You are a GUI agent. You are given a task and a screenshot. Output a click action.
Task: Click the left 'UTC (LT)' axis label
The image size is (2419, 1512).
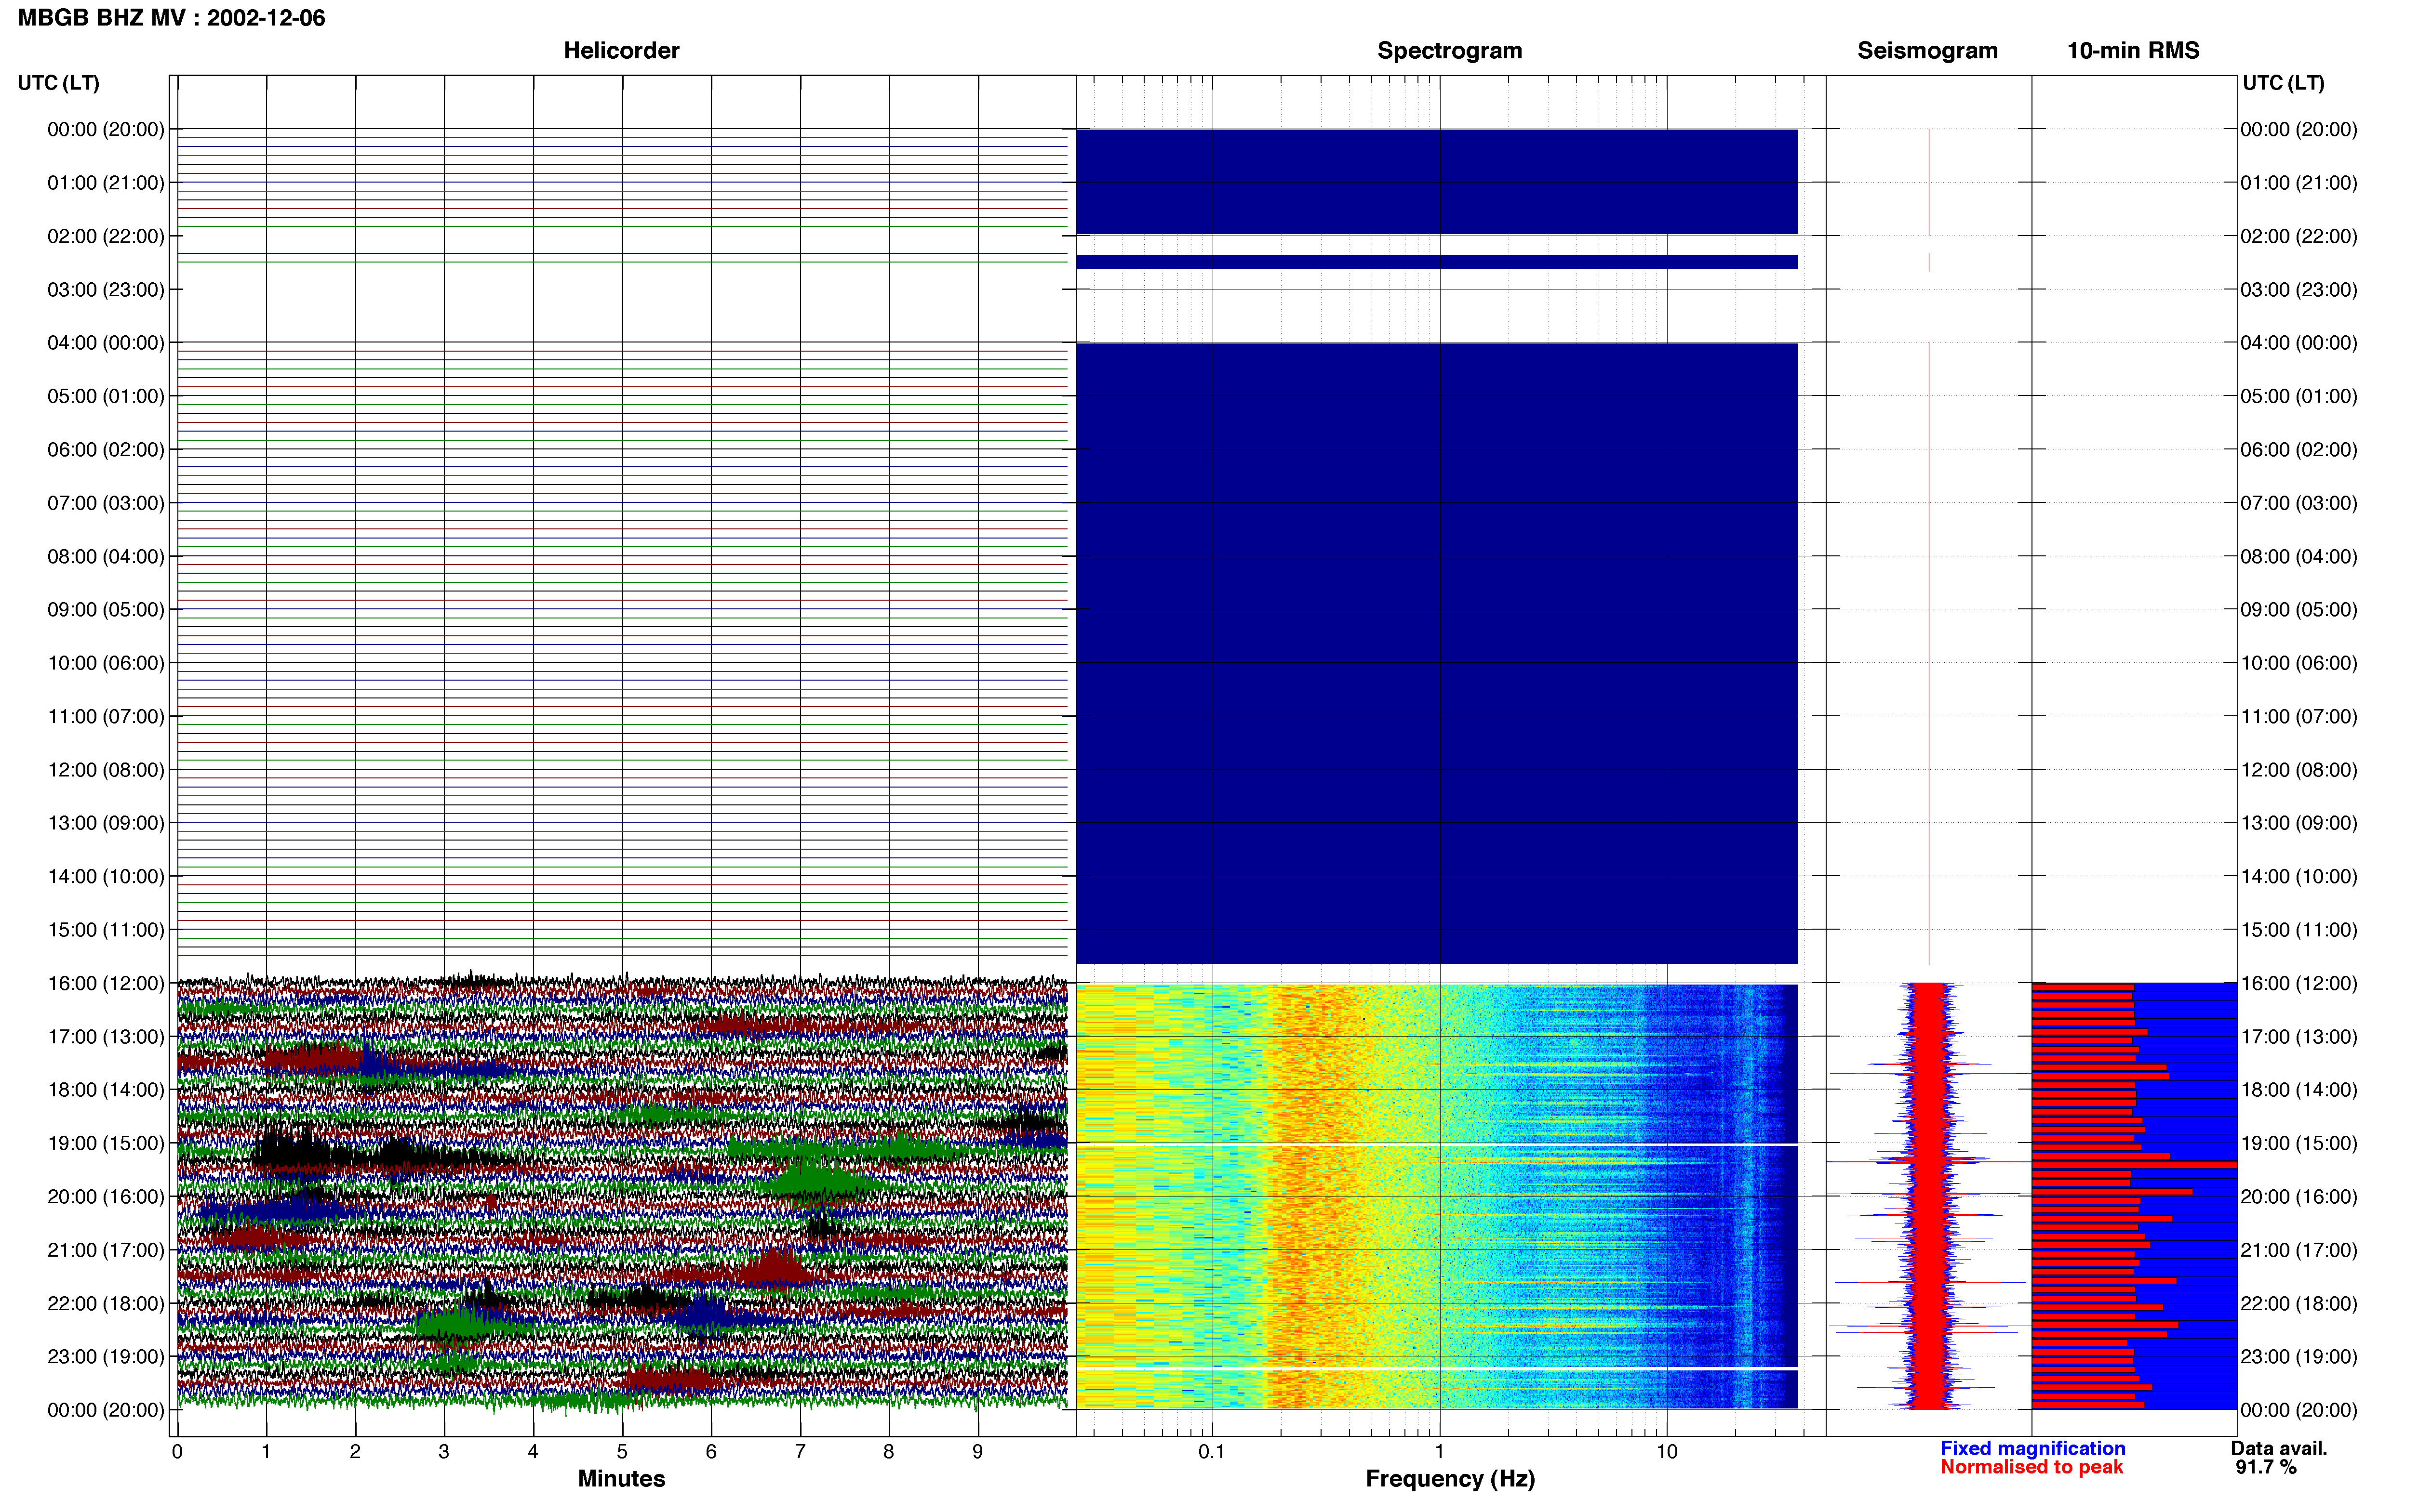point(58,83)
